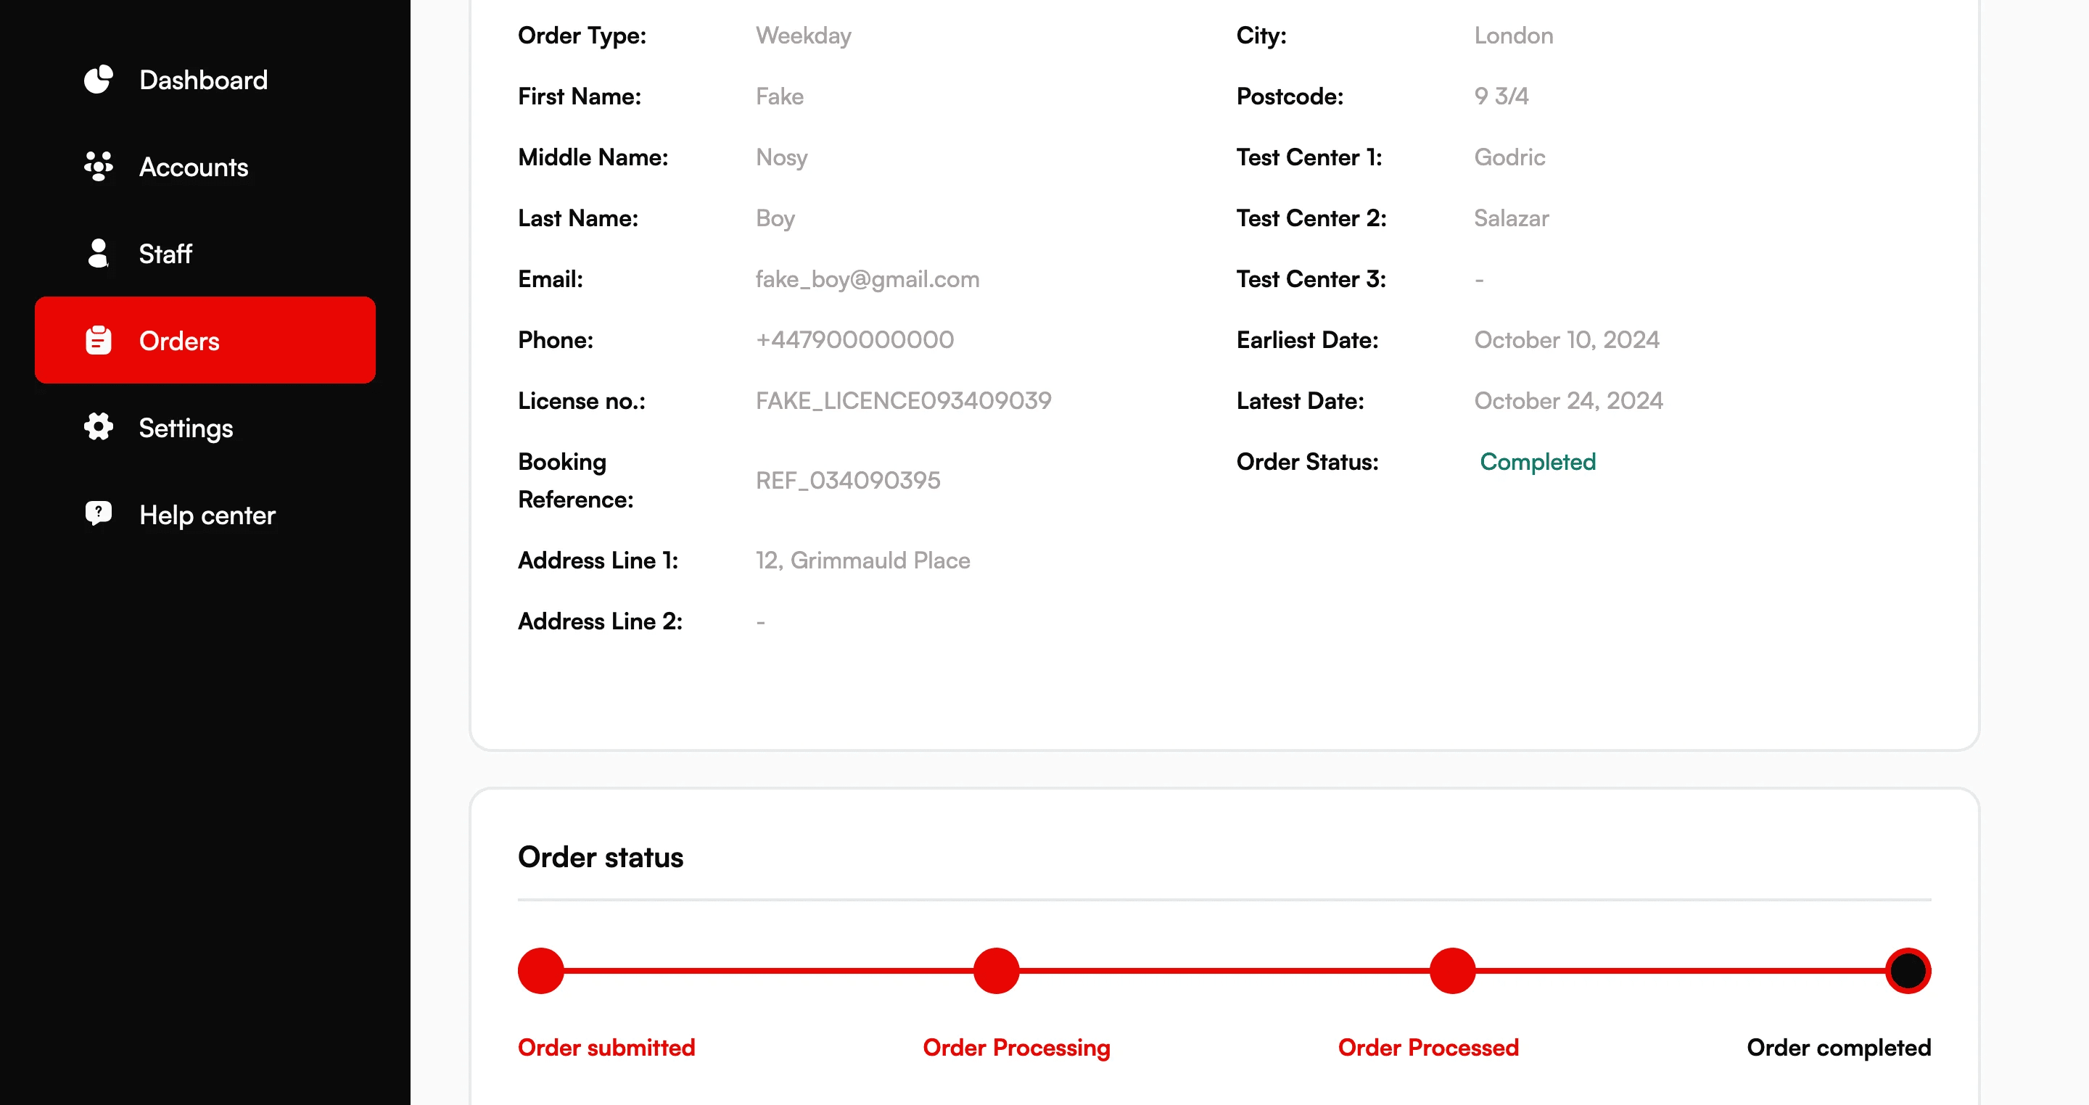The image size is (2089, 1105).
Task: Click the REF_034090395 booking reference value
Action: 847,480
